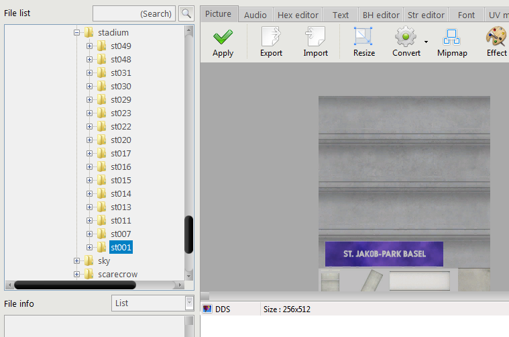509x337 pixels.
Task: Collapse the stadium folder node
Action: point(76,32)
